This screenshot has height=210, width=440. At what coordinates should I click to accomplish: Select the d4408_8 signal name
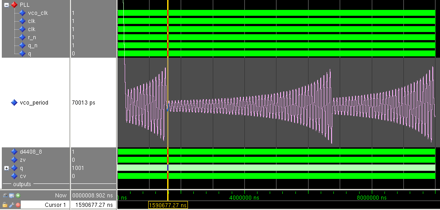point(31,152)
